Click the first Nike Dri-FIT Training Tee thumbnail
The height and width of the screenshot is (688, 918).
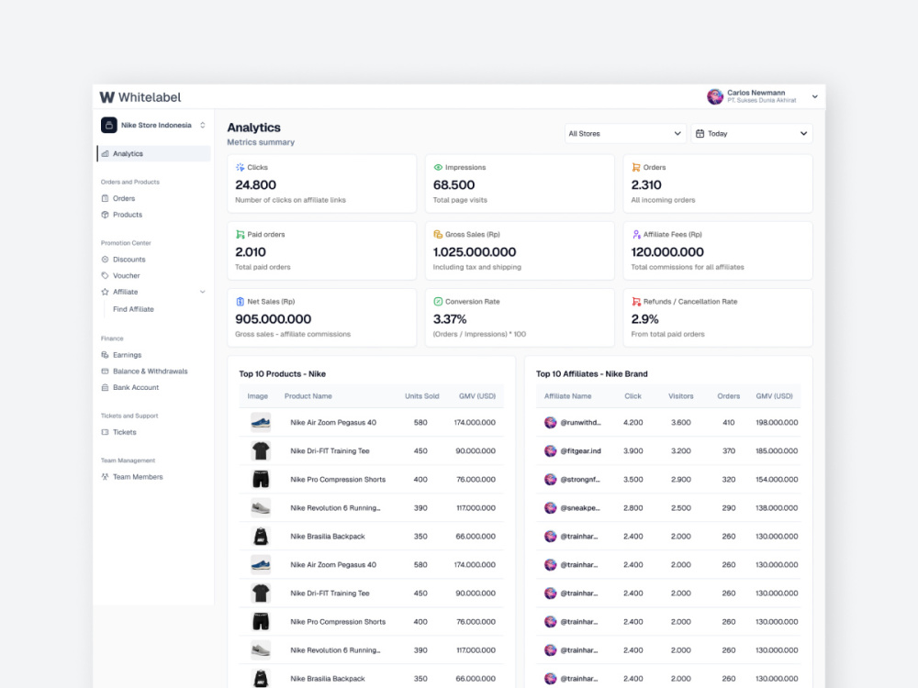coord(261,451)
